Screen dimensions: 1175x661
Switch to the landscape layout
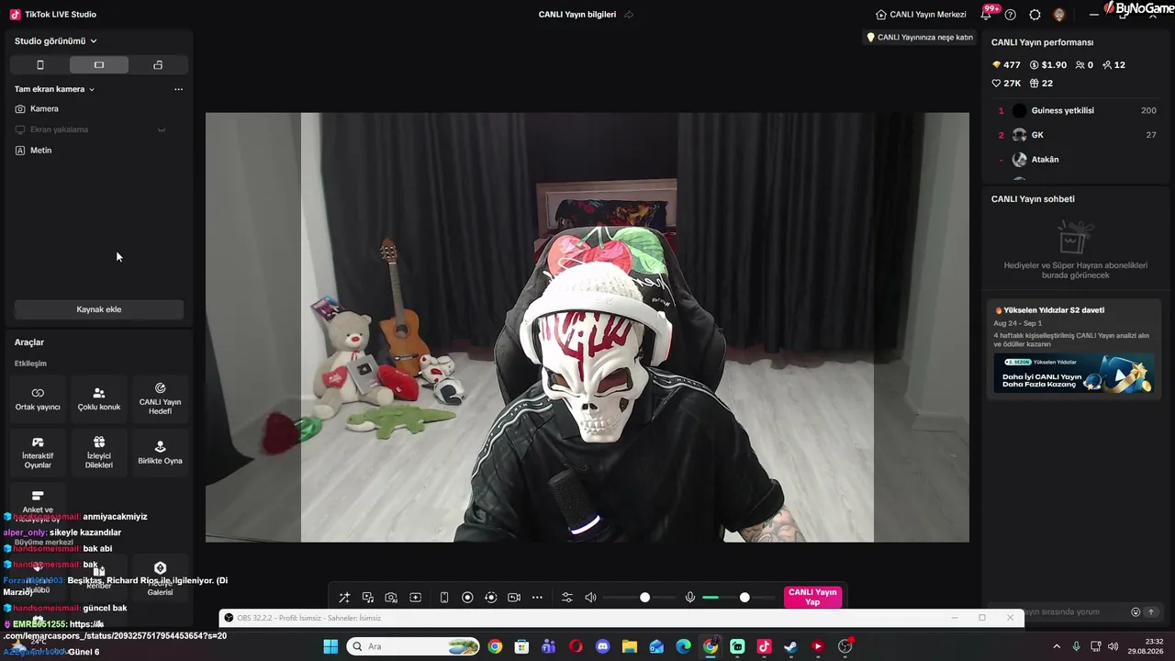[99, 65]
